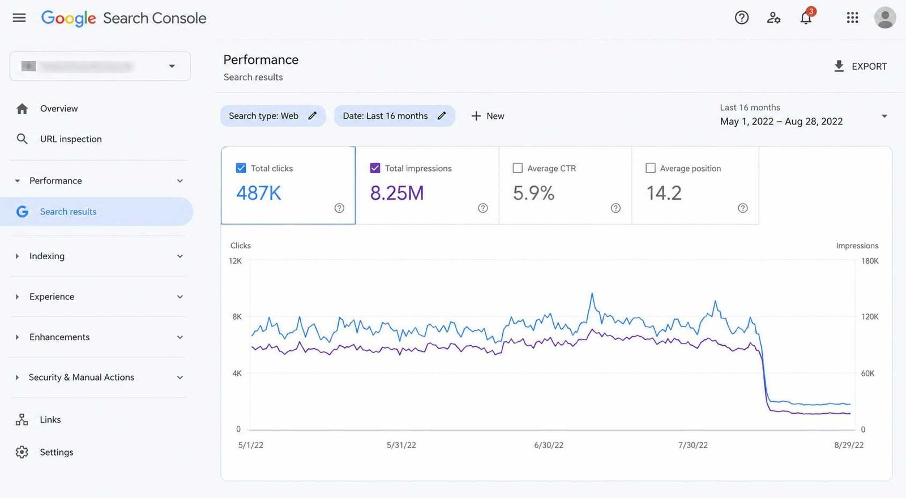Select Search results sidebar item
This screenshot has height=498, width=906.
pos(96,212)
